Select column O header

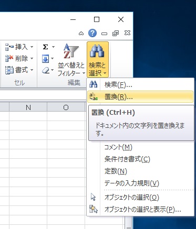66,107
